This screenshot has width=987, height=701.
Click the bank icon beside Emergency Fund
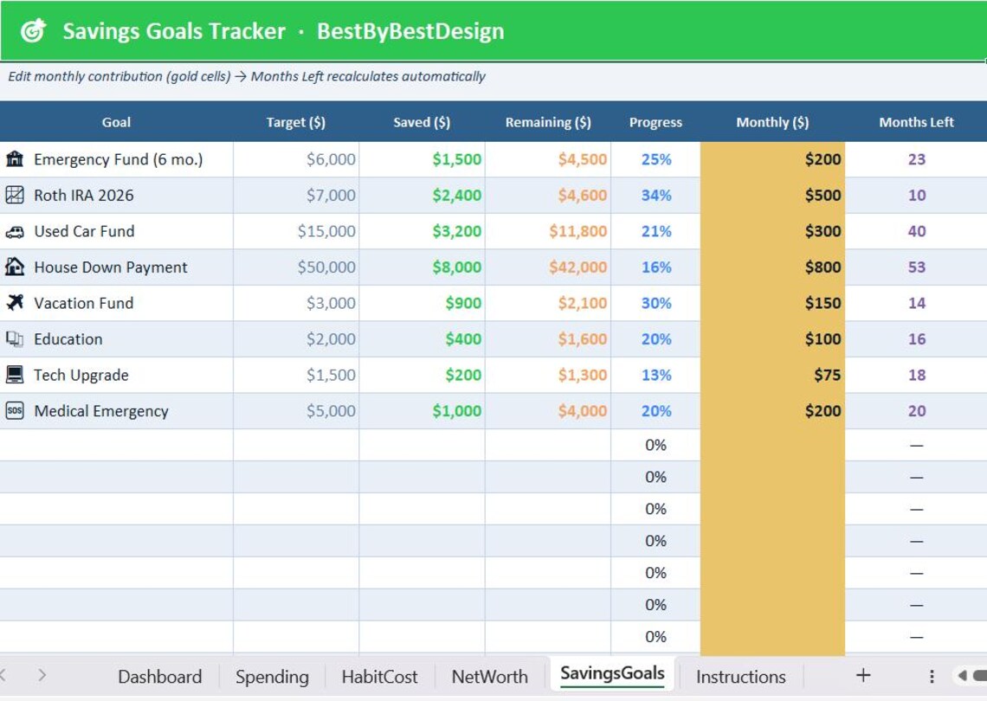(15, 158)
